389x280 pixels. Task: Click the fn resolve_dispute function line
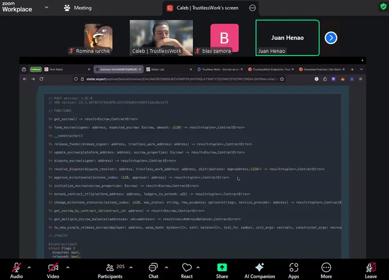click(x=186, y=169)
